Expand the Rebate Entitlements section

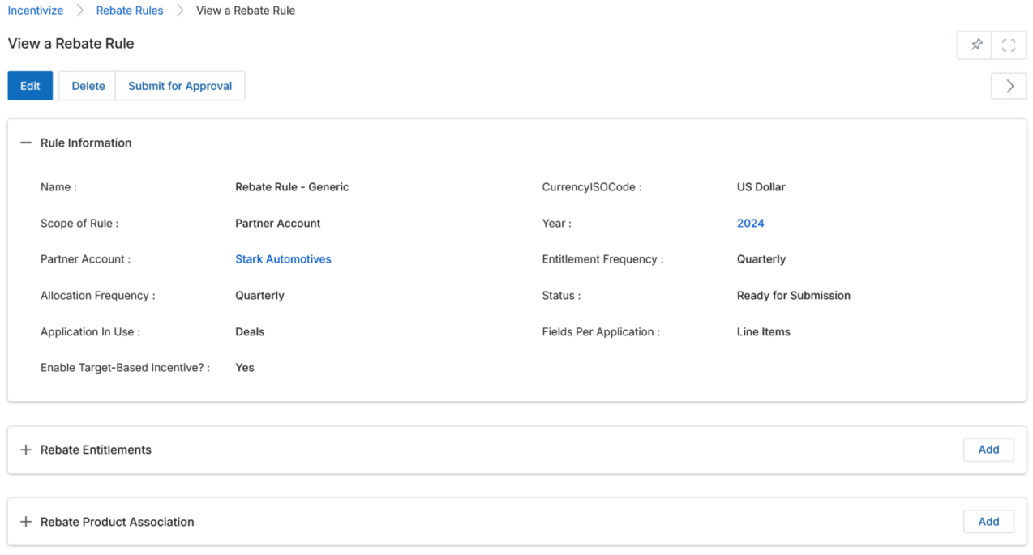26,450
